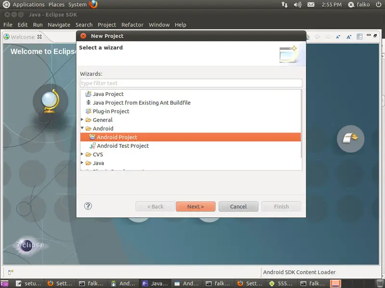
Task: Click the General folder icon
Action: [x=89, y=120]
